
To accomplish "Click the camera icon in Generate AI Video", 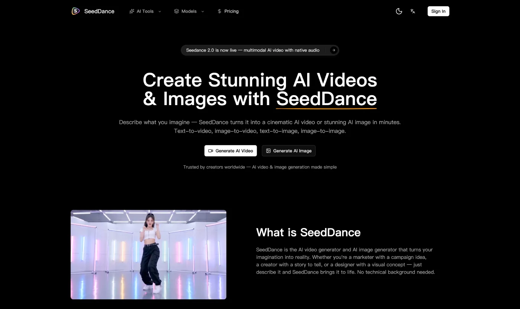I will click(211, 151).
